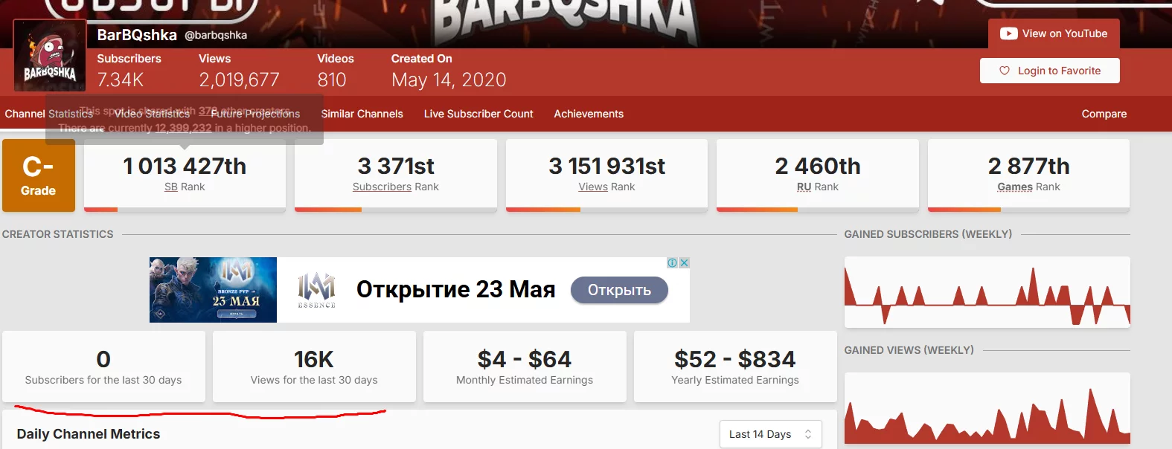Click the 2,019,677 views value
Image resolution: width=1172 pixels, height=449 pixels.
239,80
